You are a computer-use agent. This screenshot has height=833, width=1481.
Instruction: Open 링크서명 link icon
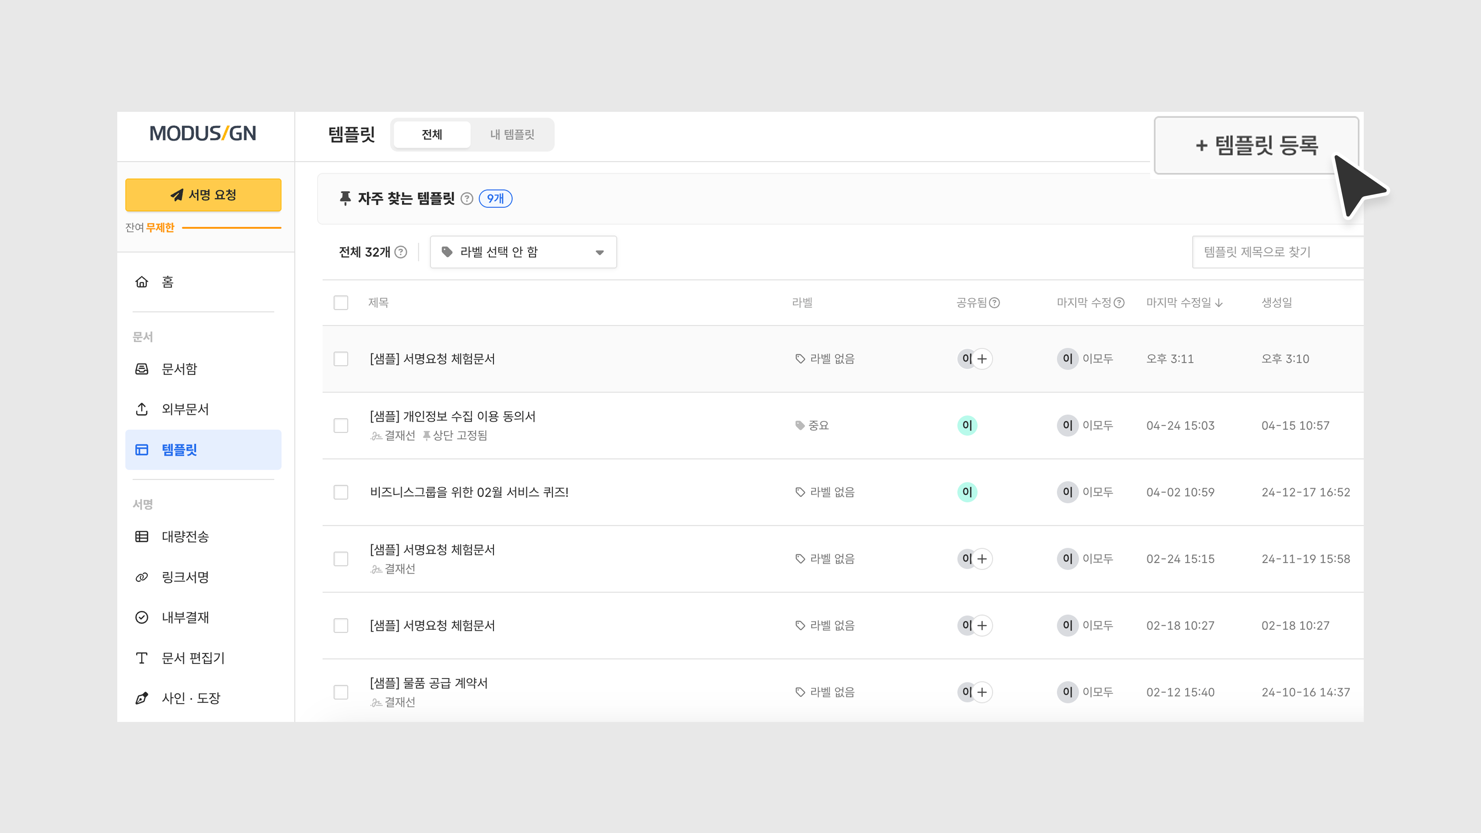142,577
